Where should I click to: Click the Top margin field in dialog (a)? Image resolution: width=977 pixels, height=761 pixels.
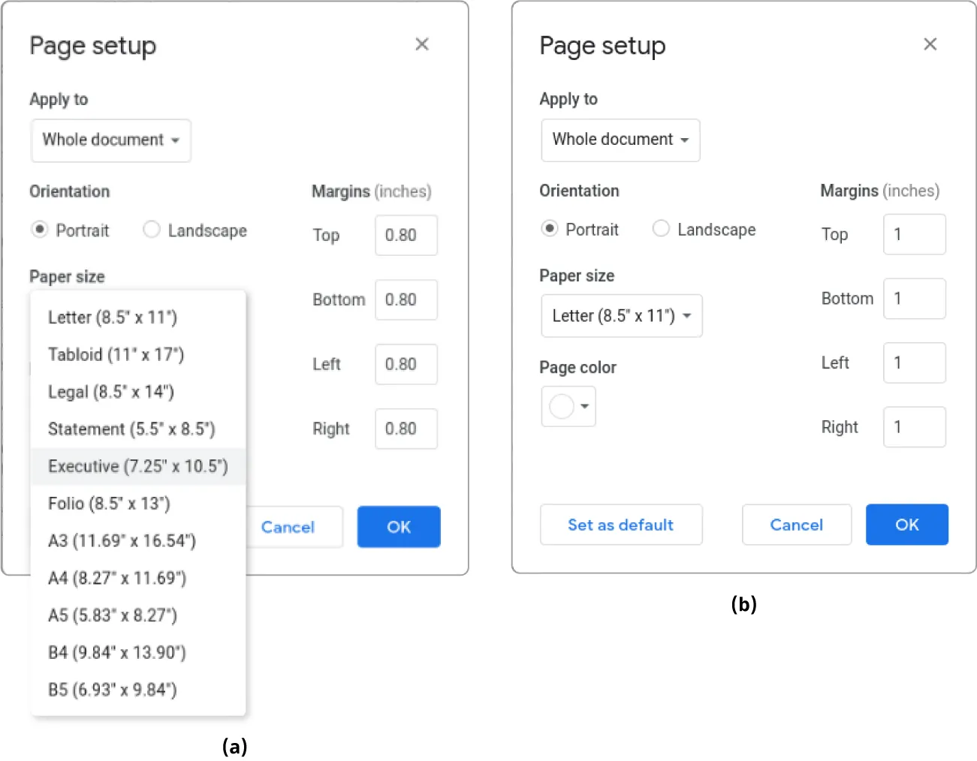(406, 235)
